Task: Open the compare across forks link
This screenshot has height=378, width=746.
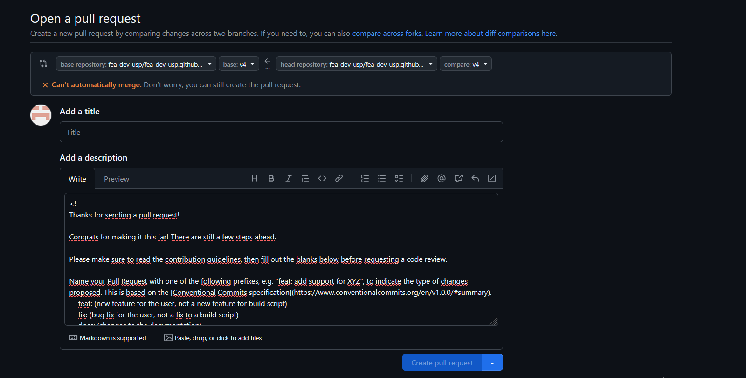Action: (387, 34)
